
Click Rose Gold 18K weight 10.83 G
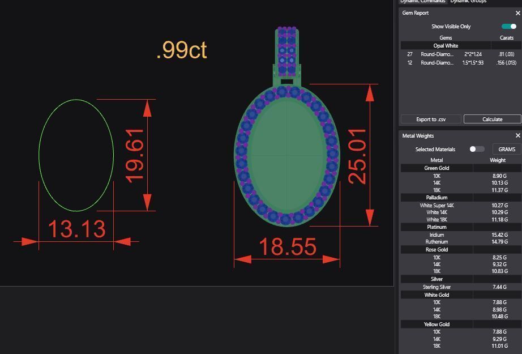click(x=500, y=271)
